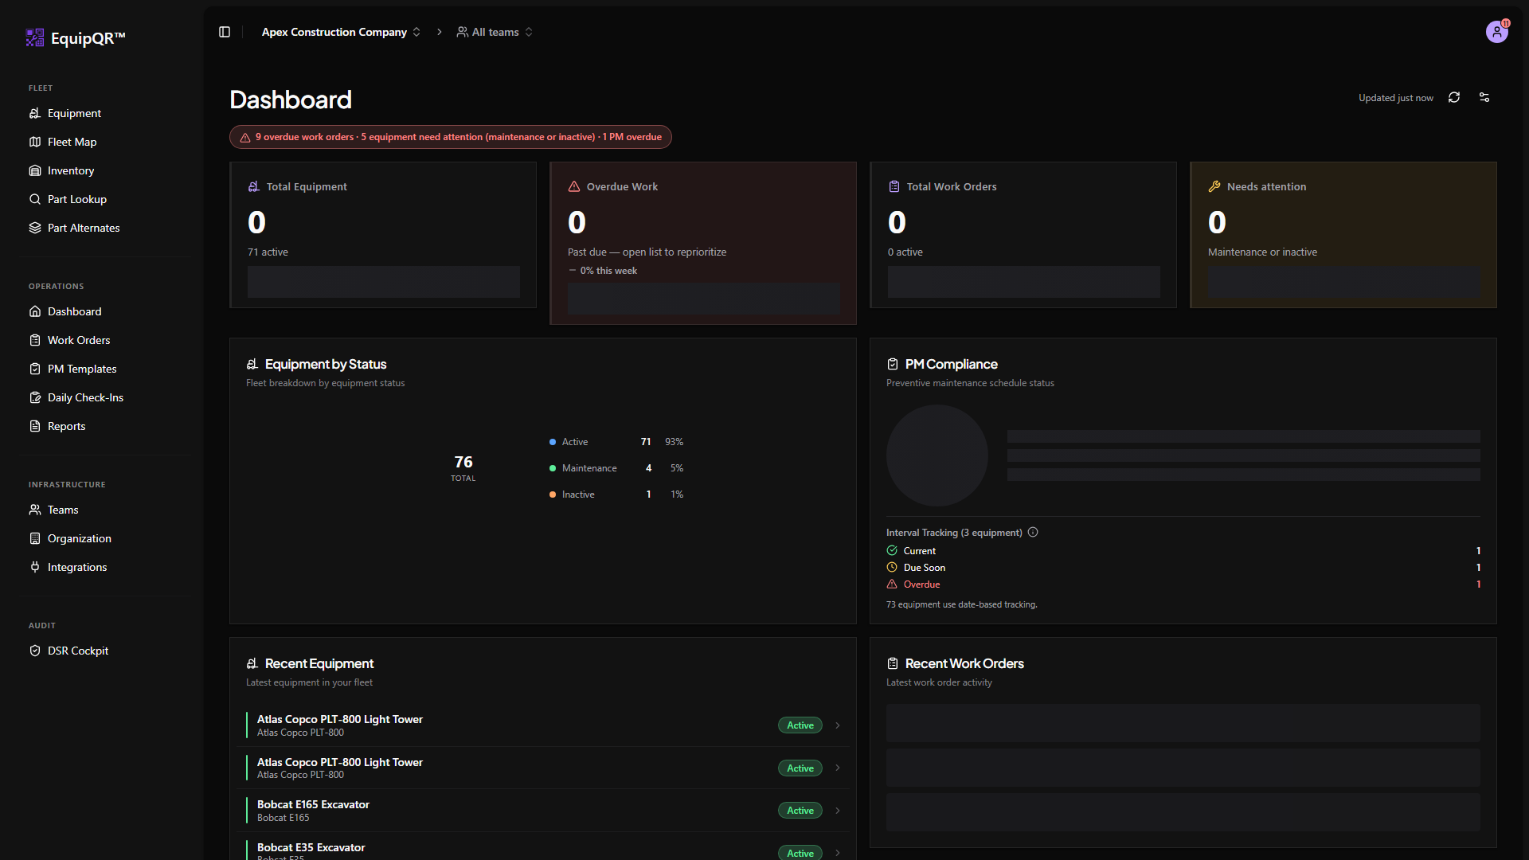The height and width of the screenshot is (860, 1529).
Task: Click the PM Compliance heading
Action: [951, 364]
